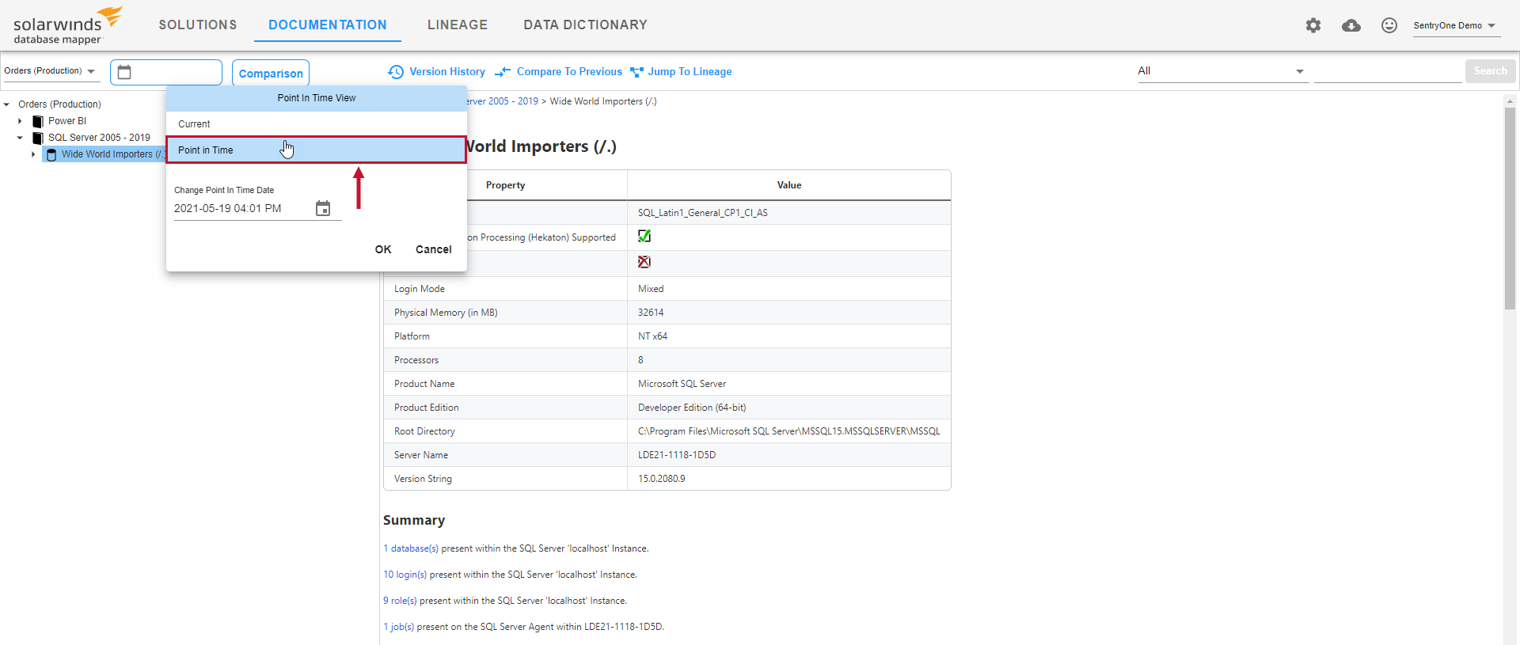Click the Search button

[1490, 71]
